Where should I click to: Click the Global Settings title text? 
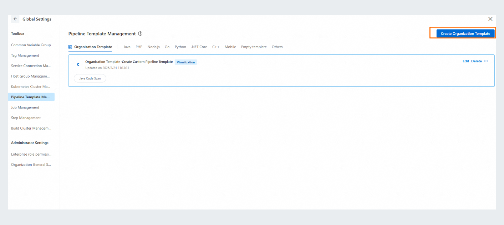[37, 19]
